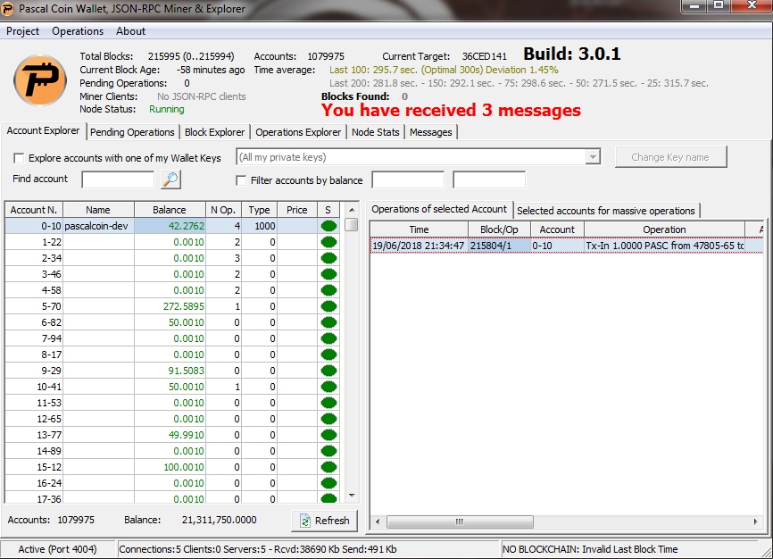Click green status dot for account 1-22
This screenshot has width=773, height=559.
(328, 242)
